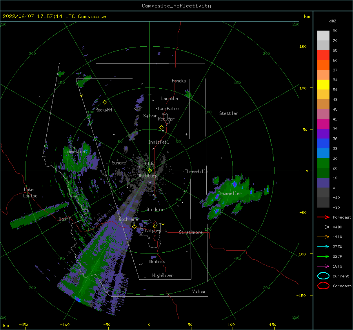
Task: Click the yellow km label at top right
Action: [307, 16]
